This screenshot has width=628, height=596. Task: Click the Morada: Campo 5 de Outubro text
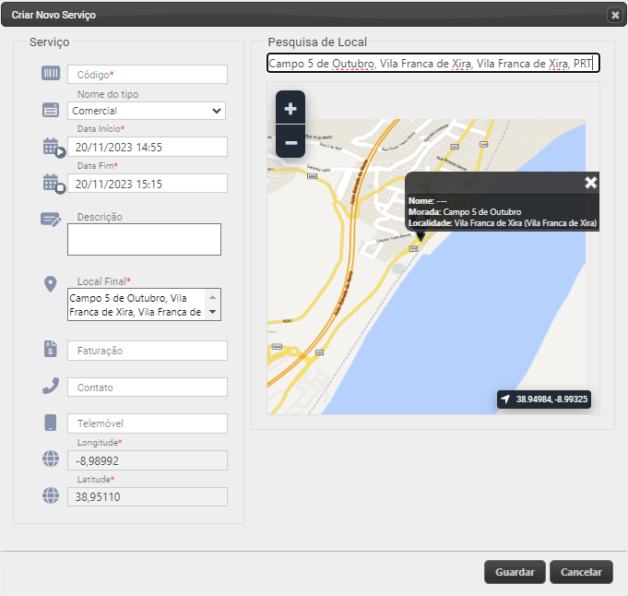click(465, 212)
